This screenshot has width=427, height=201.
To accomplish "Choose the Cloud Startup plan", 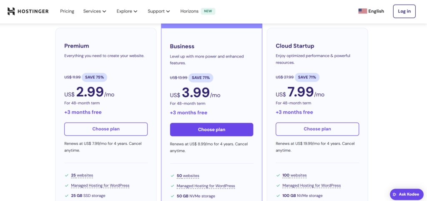I will click(x=317, y=129).
